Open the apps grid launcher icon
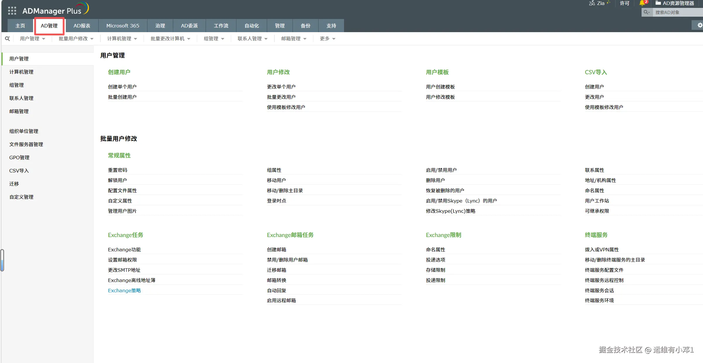The image size is (703, 363). (12, 11)
